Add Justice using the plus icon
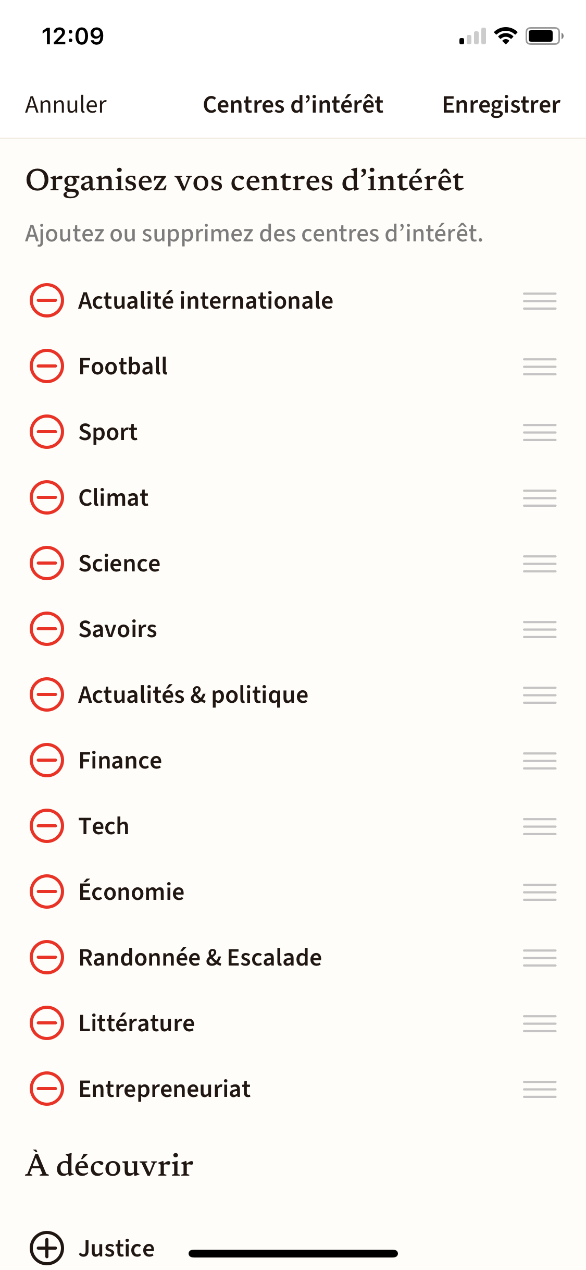The height and width of the screenshot is (1270, 586). pyautogui.click(x=47, y=1248)
